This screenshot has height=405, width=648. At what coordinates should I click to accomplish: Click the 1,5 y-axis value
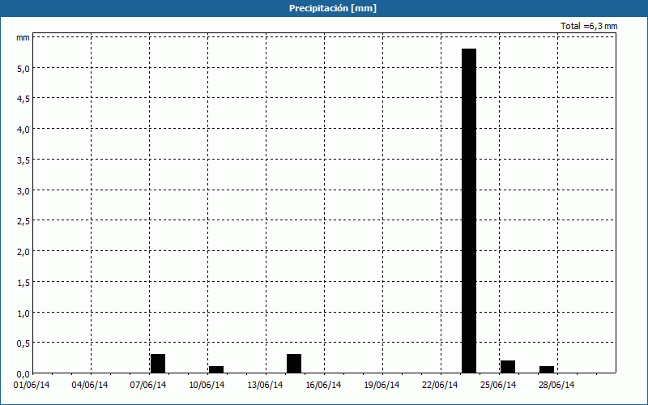23,283
